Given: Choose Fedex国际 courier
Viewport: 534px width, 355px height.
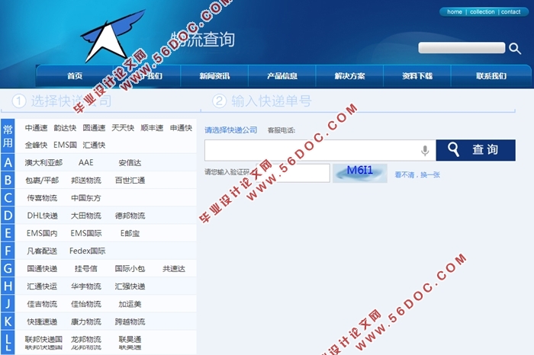Looking at the screenshot, I should pyautogui.click(x=88, y=251).
